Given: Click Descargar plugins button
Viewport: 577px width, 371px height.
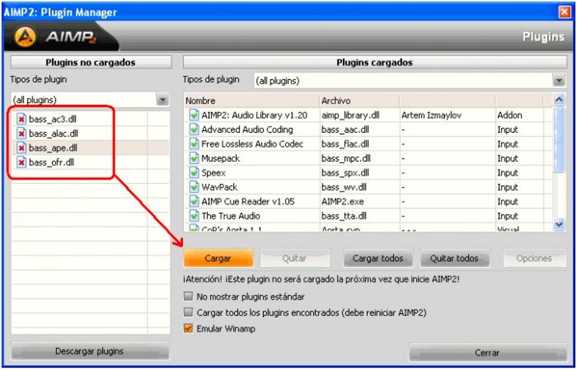Looking at the screenshot, I should coord(90,351).
